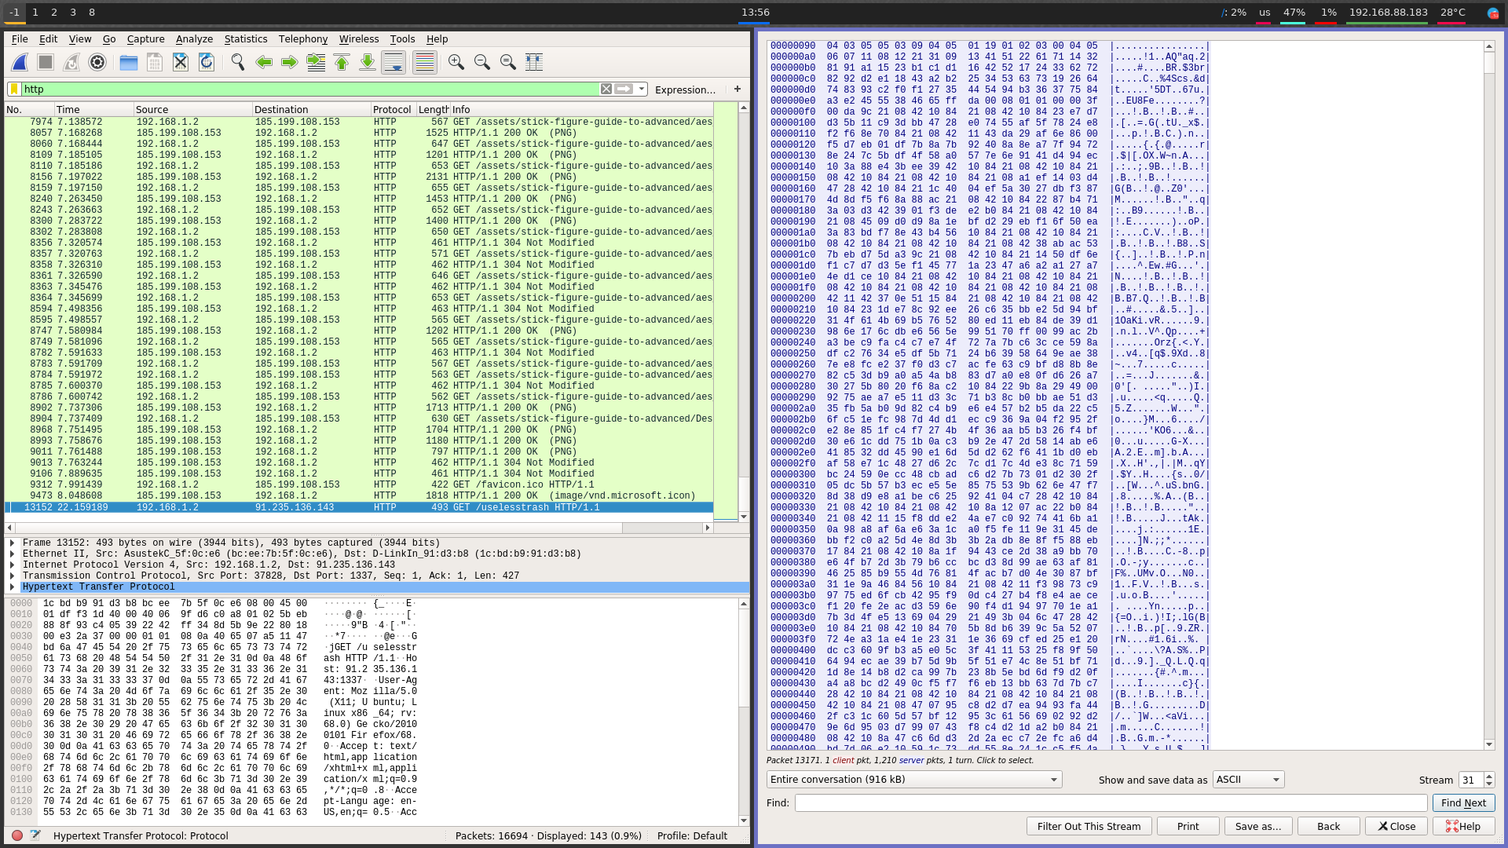Open the Statistics menu
Screen dimensions: 1508x848
(246, 38)
